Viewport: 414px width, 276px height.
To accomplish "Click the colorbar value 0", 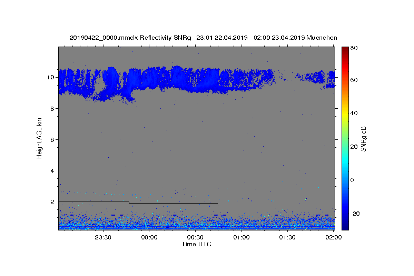I will click(352, 180).
